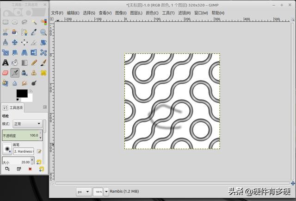Open the 图层(L) menu
Screen dimensions: 296x201
[136, 13]
